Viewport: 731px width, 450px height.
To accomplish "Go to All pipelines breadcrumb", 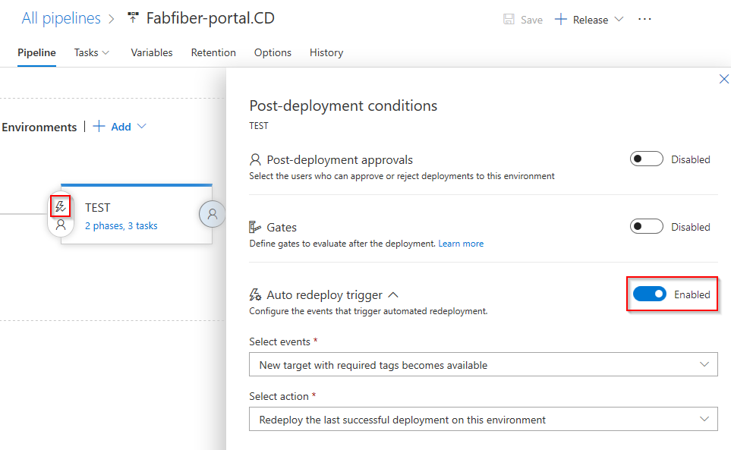I will (x=61, y=18).
